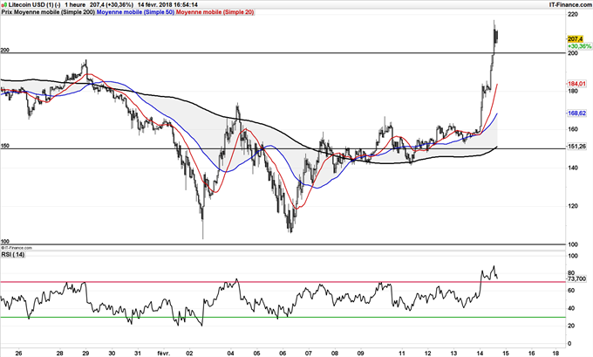Click the RSI axis label 40

pos(571,308)
